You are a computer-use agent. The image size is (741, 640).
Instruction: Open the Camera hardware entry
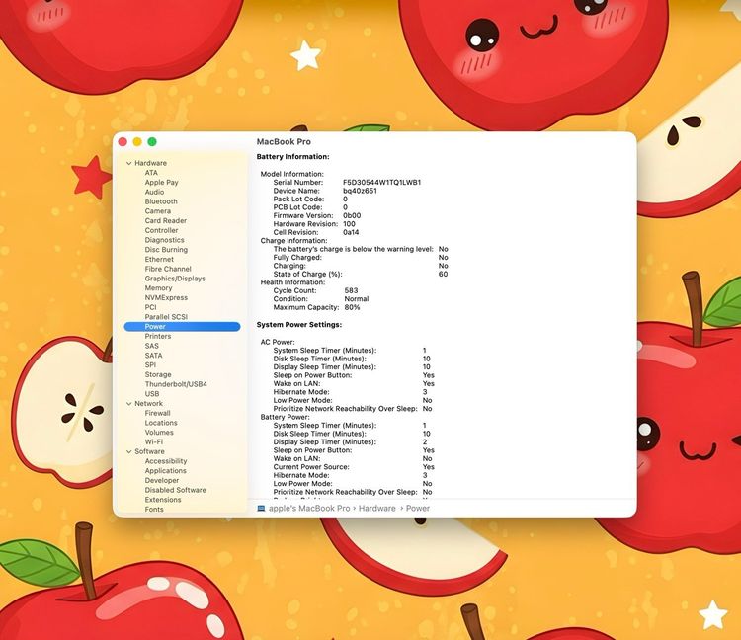[158, 211]
